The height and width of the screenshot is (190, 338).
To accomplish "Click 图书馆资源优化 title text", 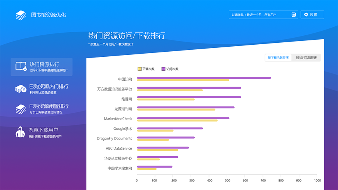I will click(49, 15).
